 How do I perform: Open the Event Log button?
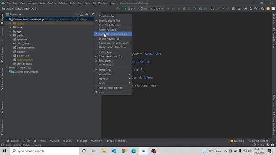(x=237, y=141)
